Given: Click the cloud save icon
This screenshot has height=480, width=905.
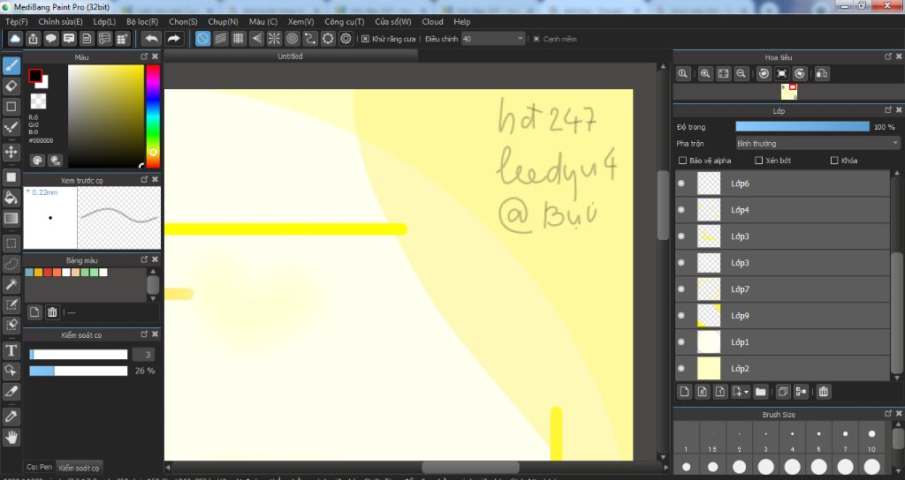Looking at the screenshot, I should tap(15, 39).
